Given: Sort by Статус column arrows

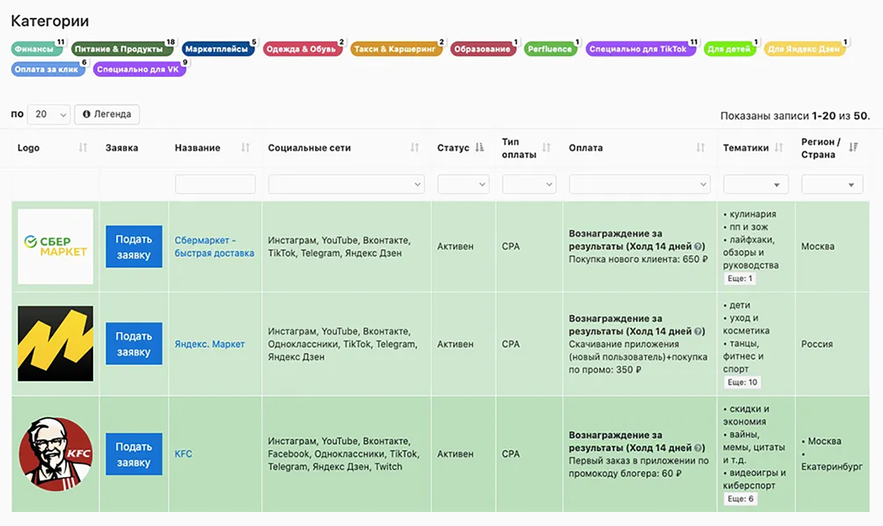Looking at the screenshot, I should point(479,147).
